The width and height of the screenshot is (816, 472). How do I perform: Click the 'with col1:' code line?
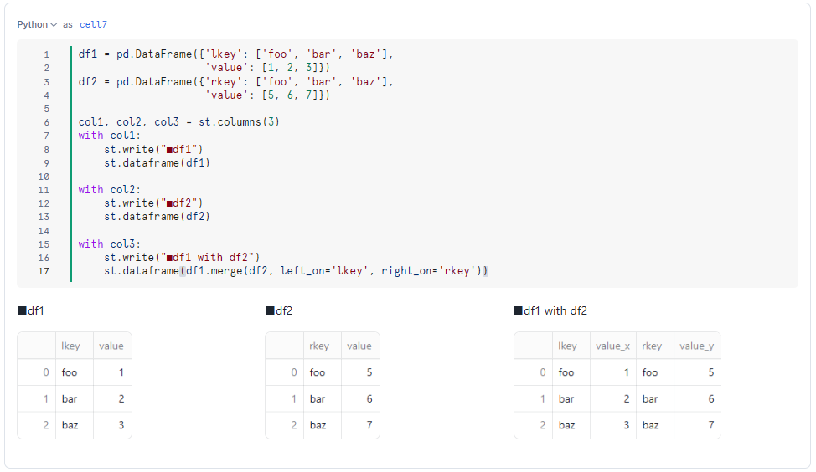point(109,136)
